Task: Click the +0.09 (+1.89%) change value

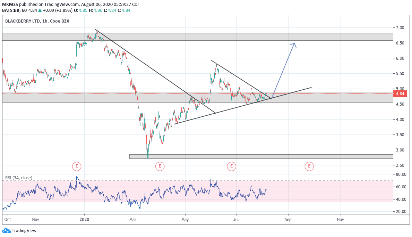Action: tap(58, 10)
